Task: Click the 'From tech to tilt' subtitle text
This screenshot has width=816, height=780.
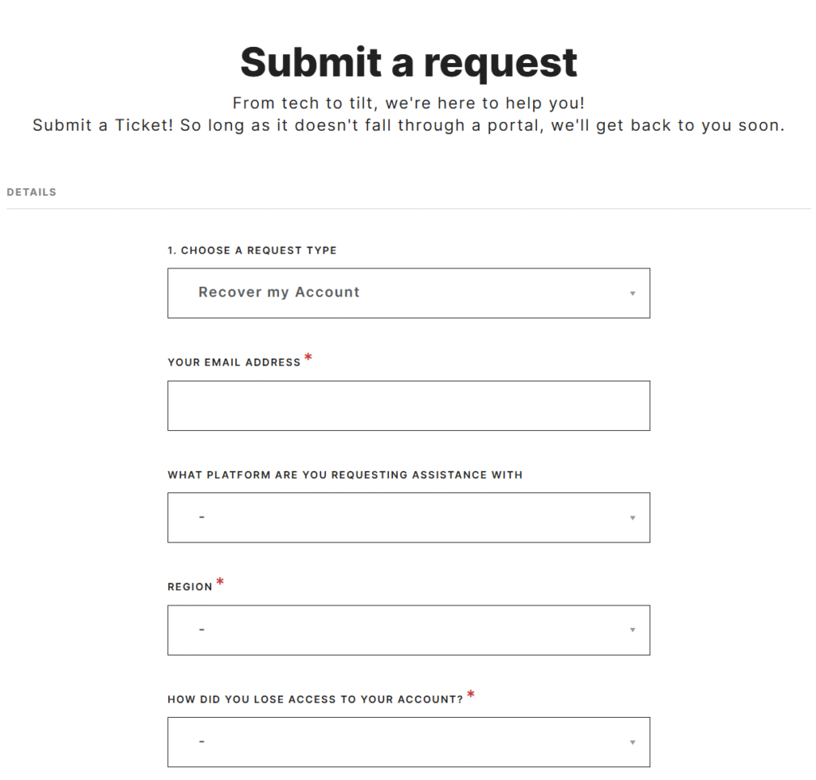Action: (x=408, y=104)
